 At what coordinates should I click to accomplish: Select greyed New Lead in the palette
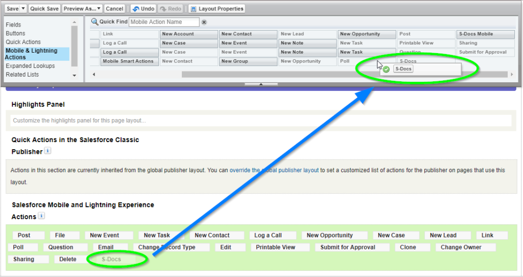coord(307,34)
